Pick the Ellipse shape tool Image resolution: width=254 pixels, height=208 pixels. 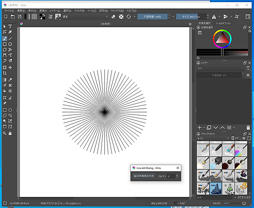pyautogui.click(x=10, y=44)
